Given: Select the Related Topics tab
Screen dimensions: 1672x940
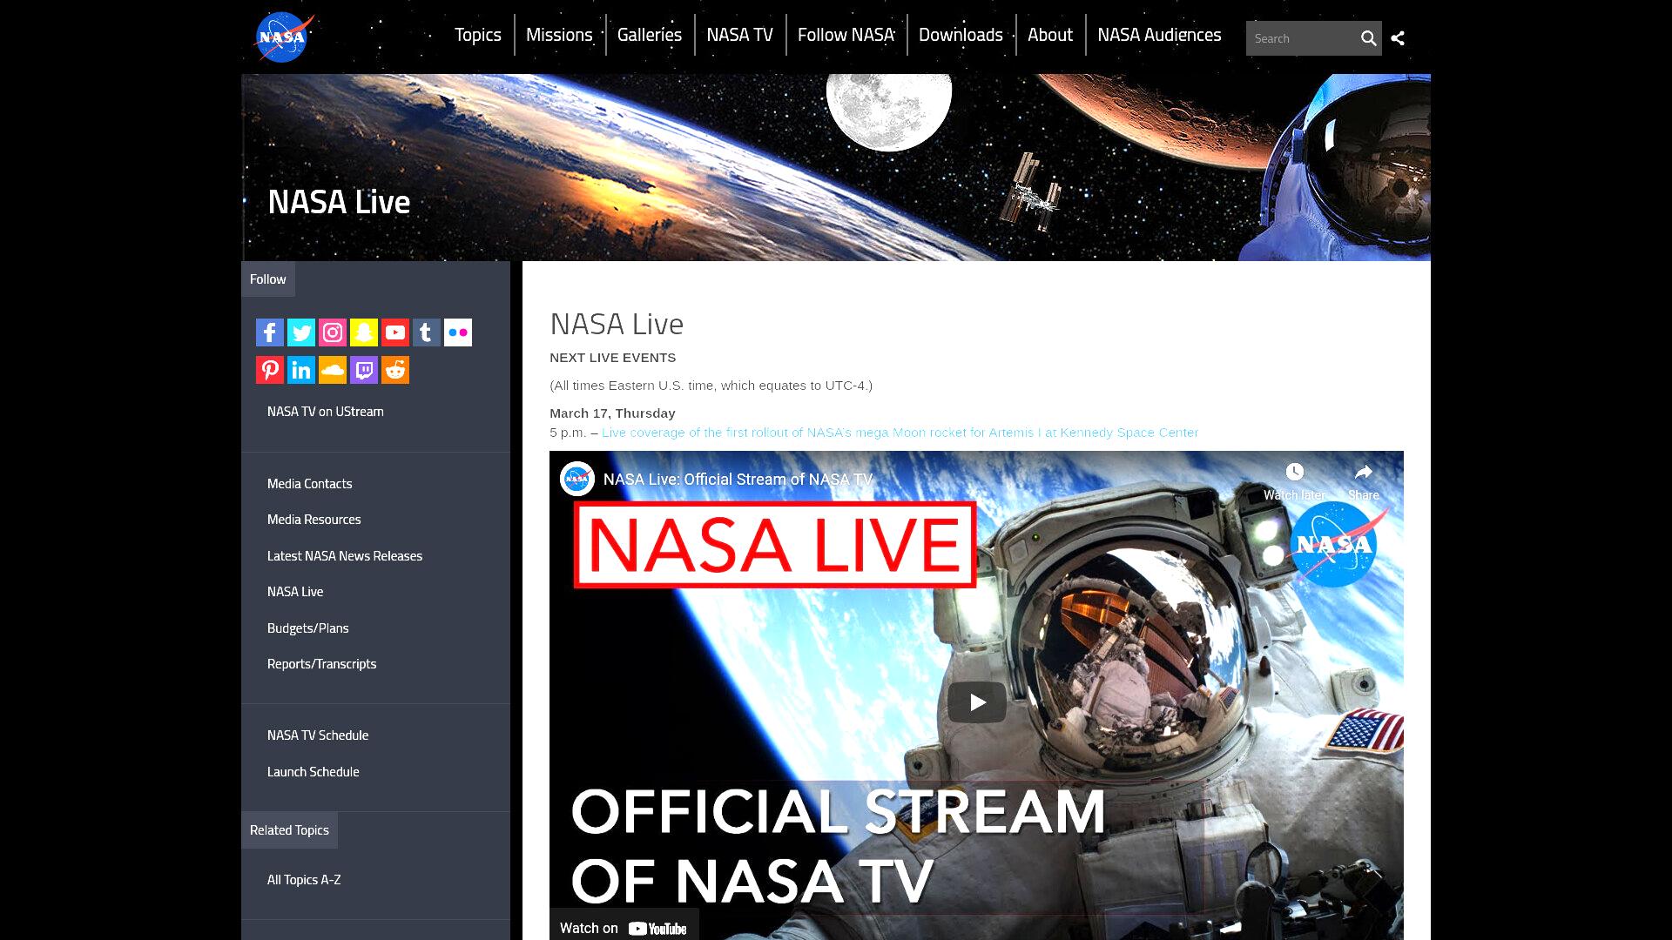Looking at the screenshot, I should (x=289, y=830).
